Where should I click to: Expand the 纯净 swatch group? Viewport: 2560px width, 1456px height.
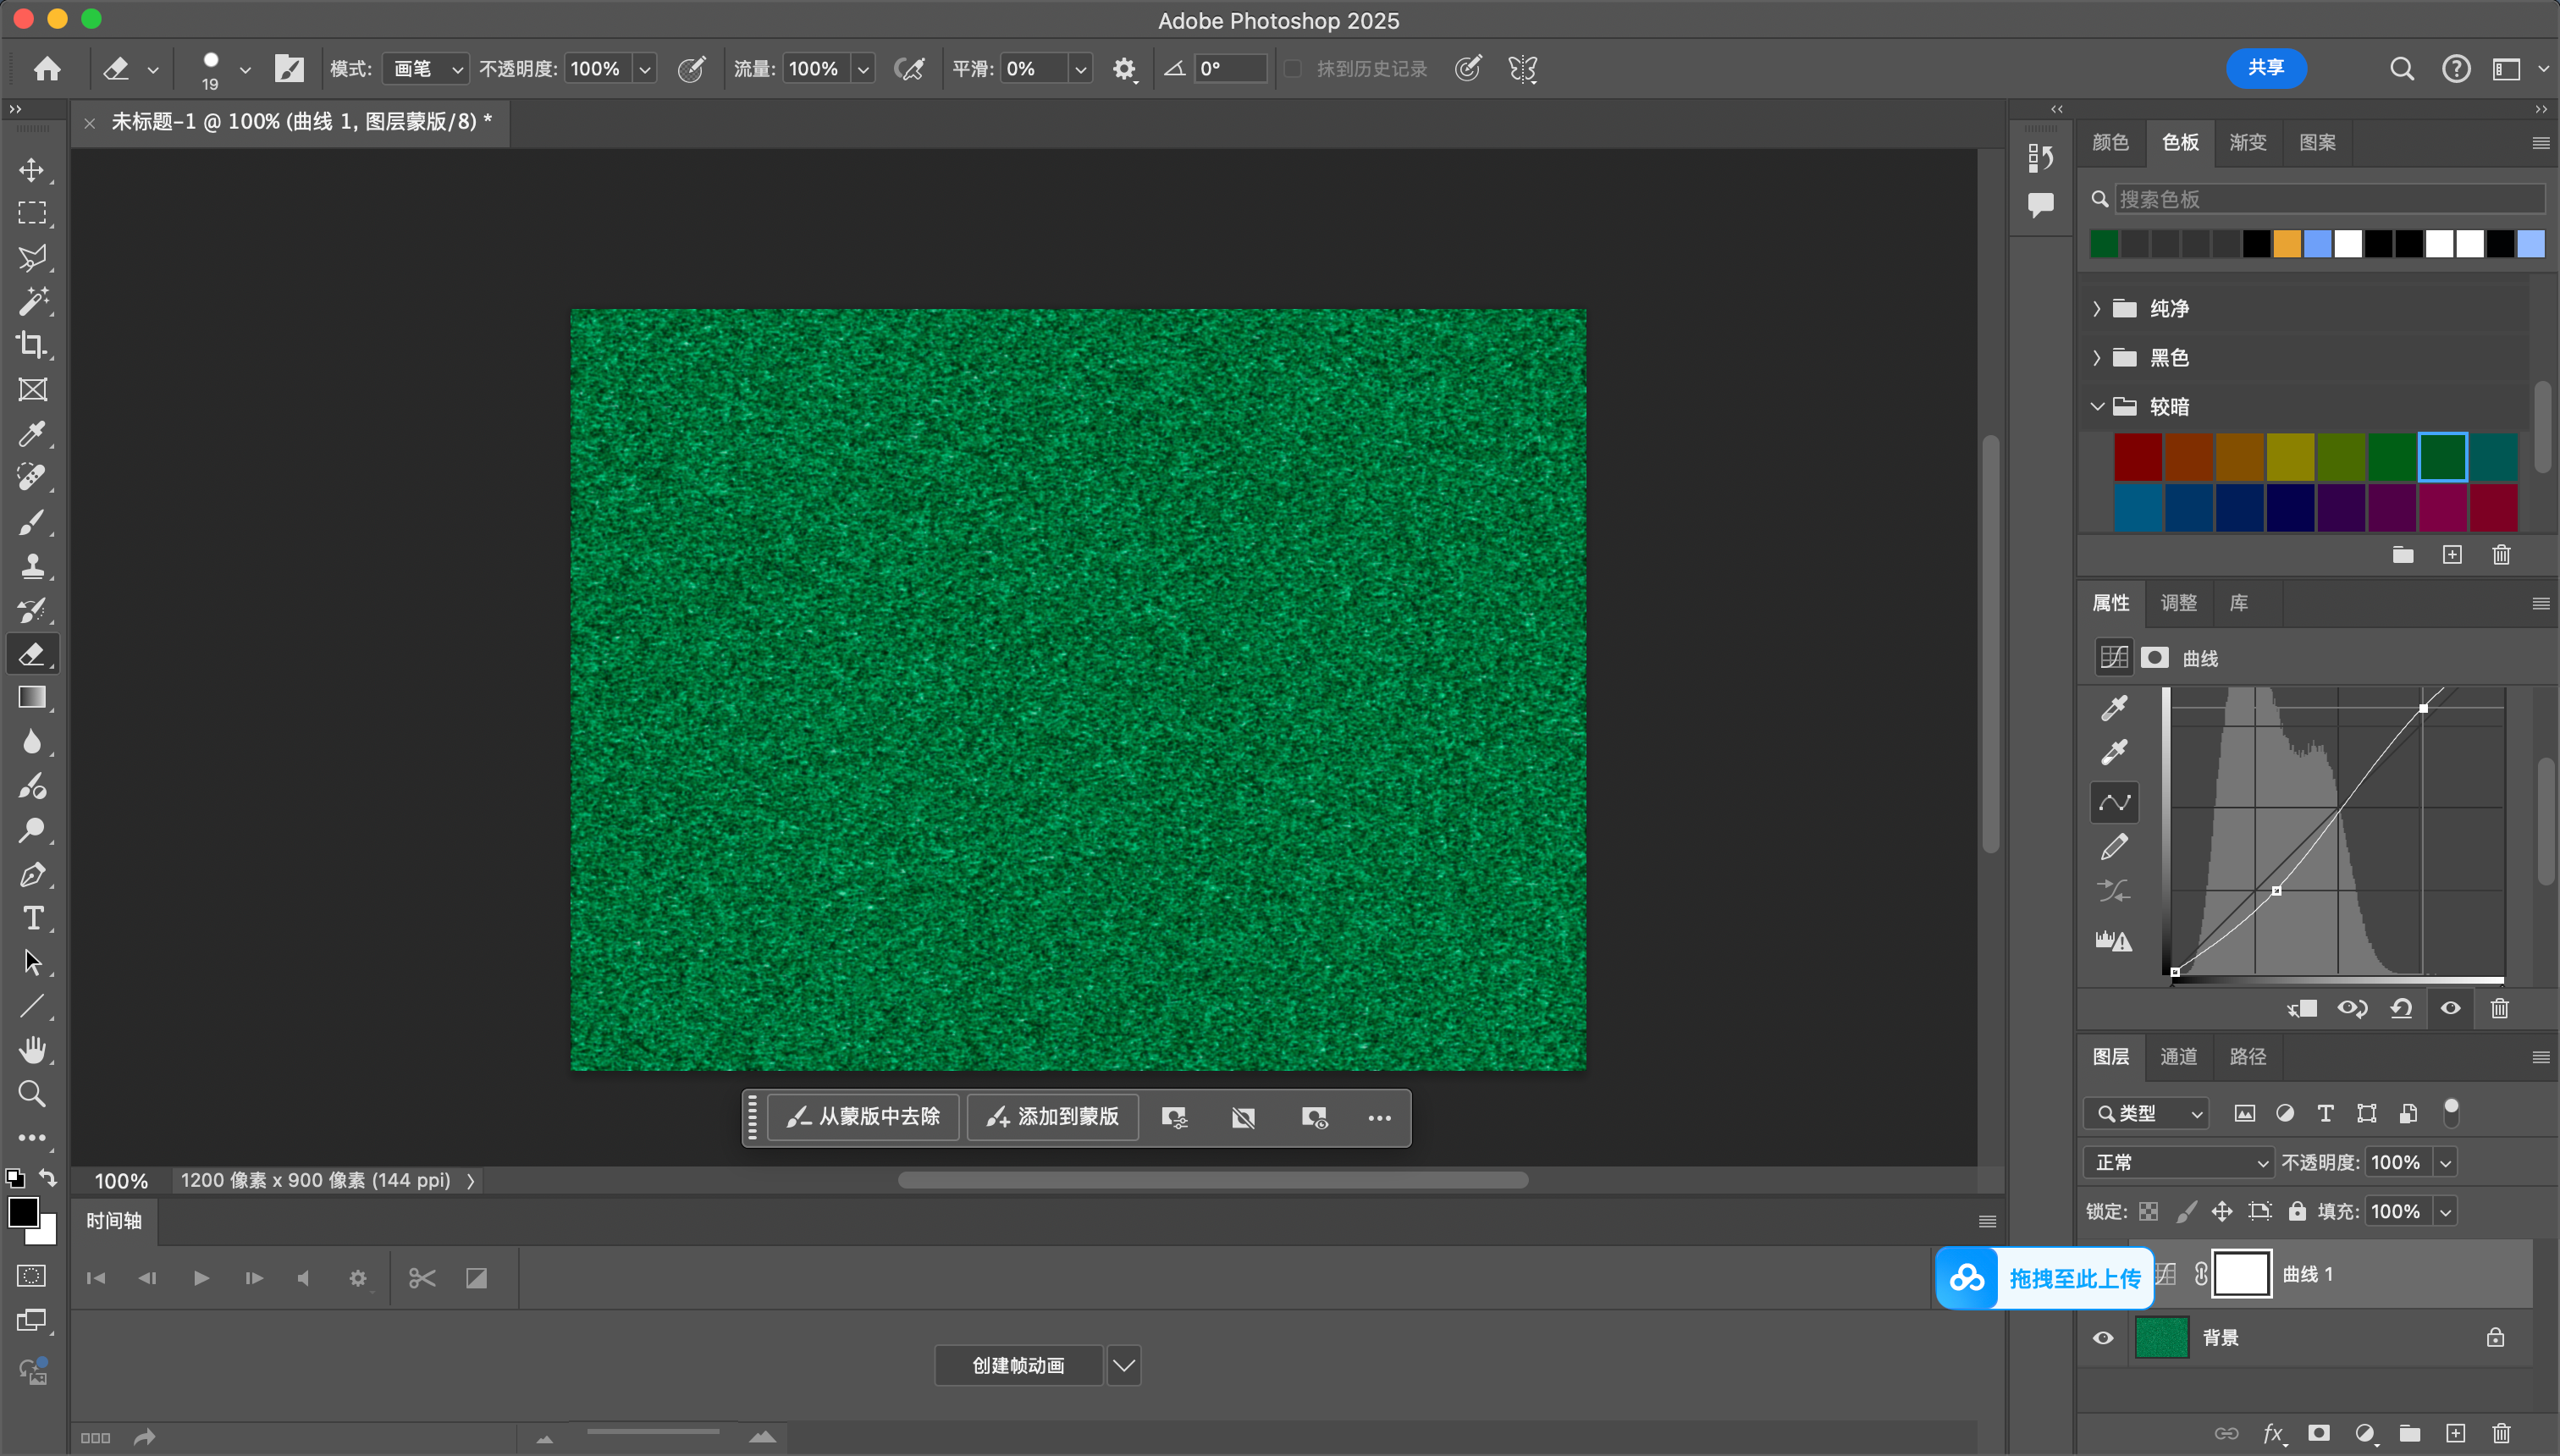point(2097,308)
